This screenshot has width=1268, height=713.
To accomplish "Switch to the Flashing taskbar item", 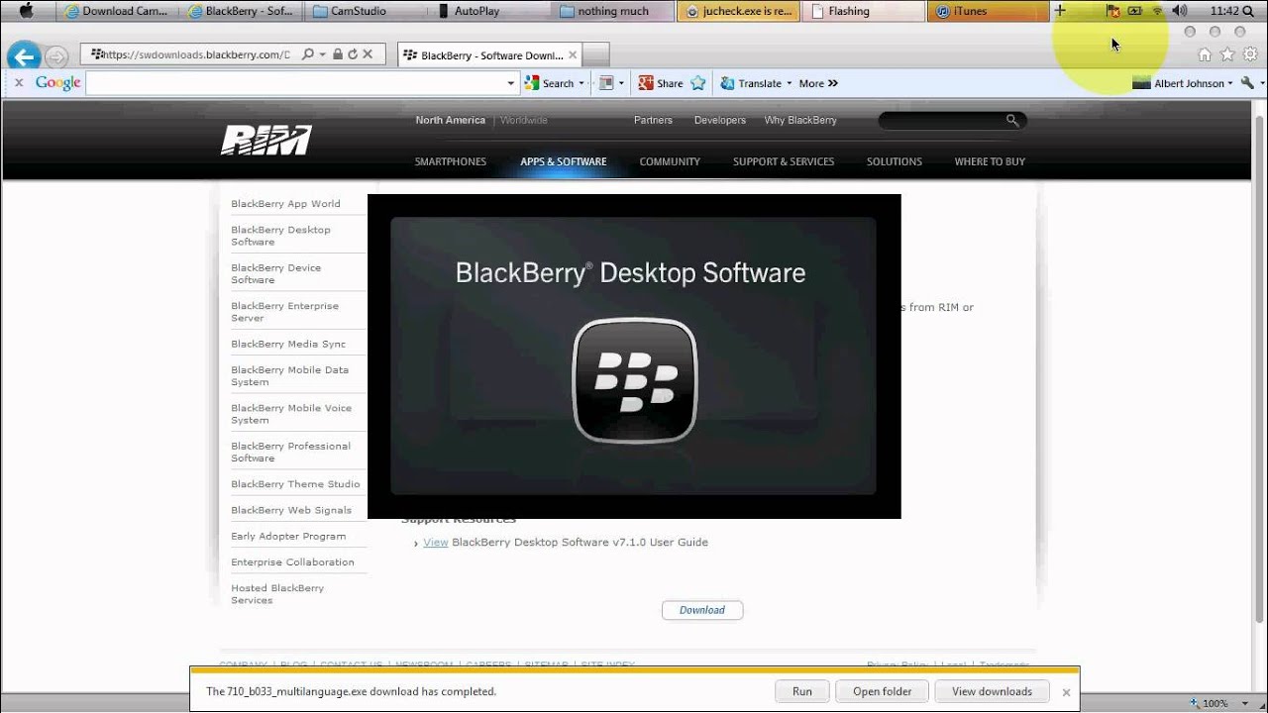I will pyautogui.click(x=862, y=11).
